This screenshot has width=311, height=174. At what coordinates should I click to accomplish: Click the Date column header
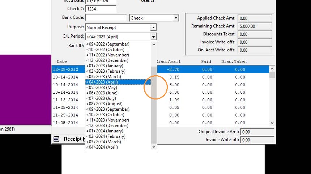62,61
